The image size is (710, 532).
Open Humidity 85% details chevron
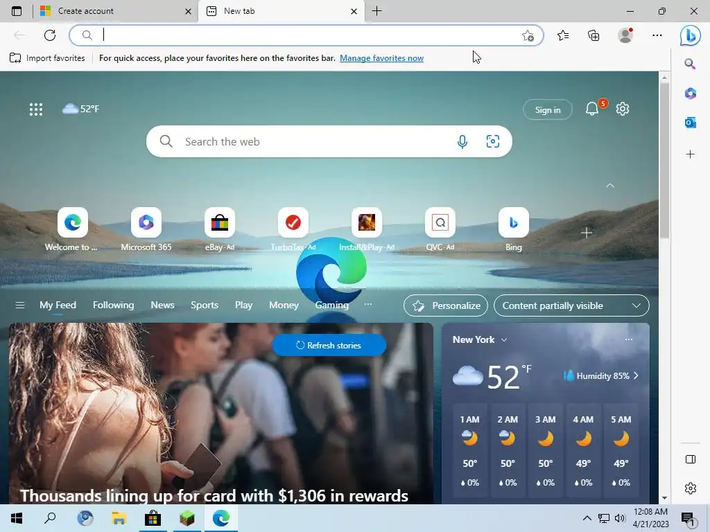click(636, 376)
